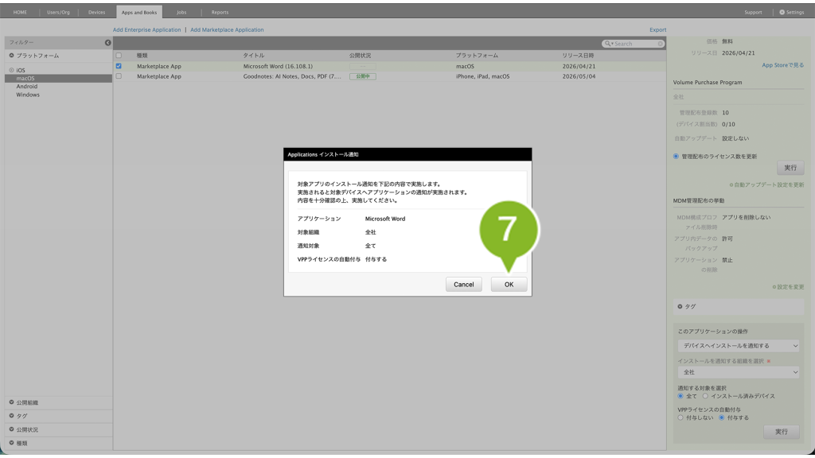The image size is (815, 458).
Task: Sort by the タイトル column header
Action: [x=254, y=56]
